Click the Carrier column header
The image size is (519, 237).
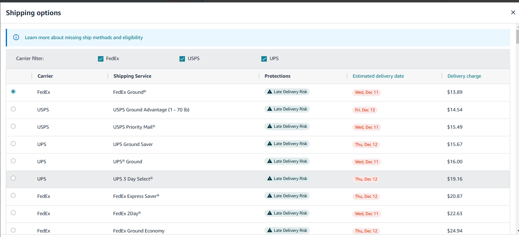pyautogui.click(x=45, y=76)
